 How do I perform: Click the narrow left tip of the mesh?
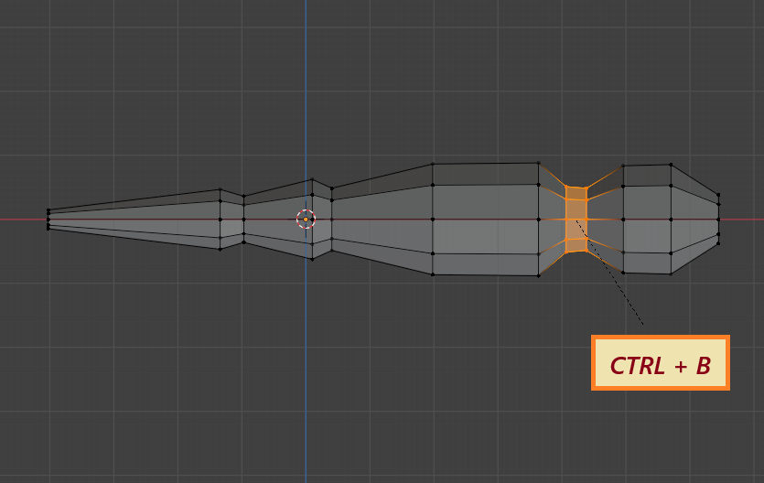click(x=48, y=220)
